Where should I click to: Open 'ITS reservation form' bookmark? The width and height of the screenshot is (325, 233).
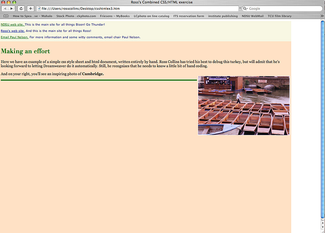[x=189, y=16]
